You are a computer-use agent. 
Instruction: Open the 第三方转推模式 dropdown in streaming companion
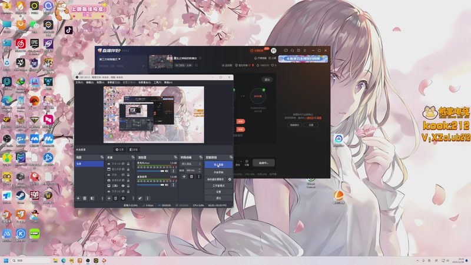point(110,59)
